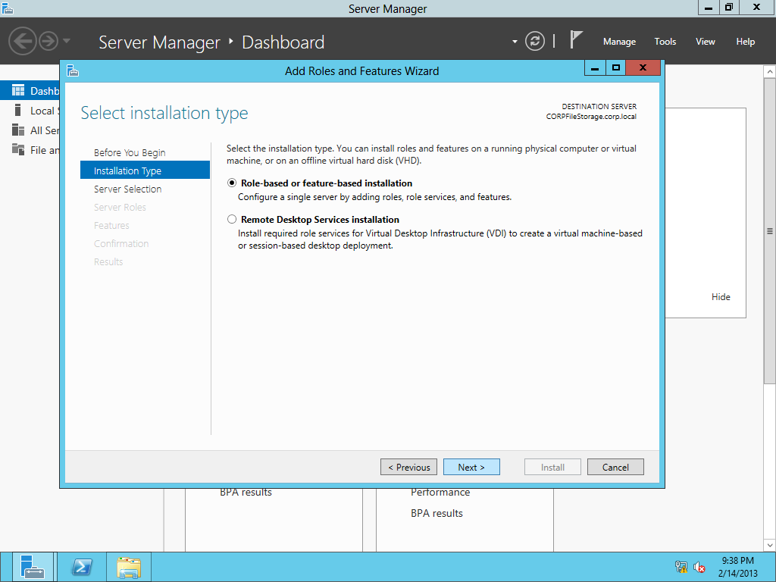The image size is (776, 582).
Task: Open the network status tray icon
Action: (680, 566)
